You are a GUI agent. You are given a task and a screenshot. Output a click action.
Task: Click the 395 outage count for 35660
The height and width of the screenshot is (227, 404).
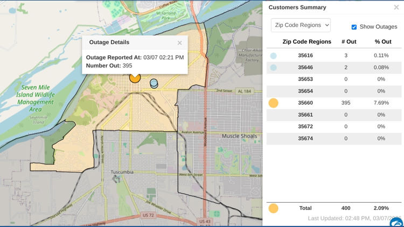coord(346,103)
